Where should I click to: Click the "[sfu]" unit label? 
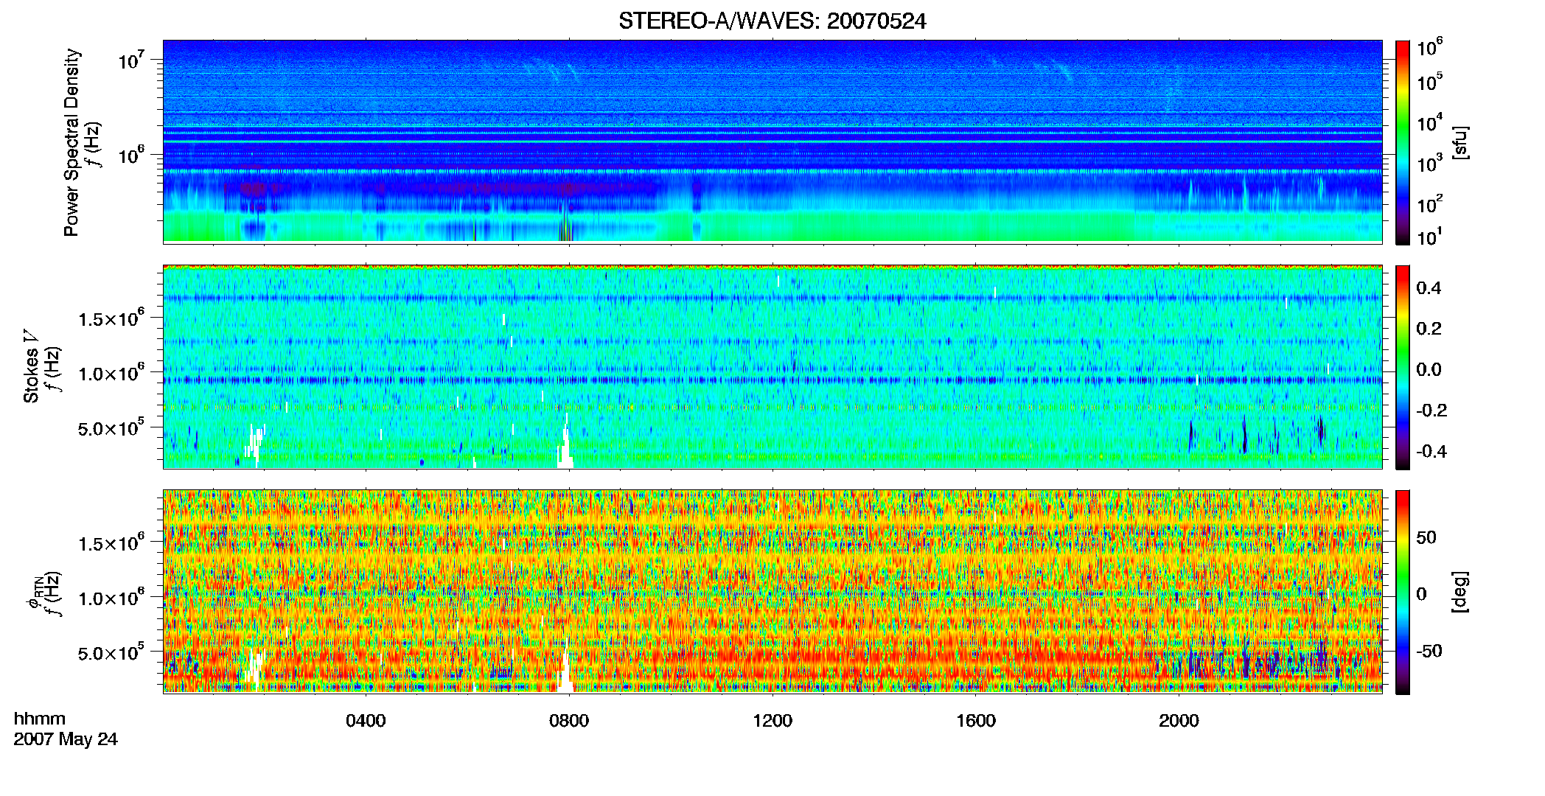pyautogui.click(x=1460, y=142)
